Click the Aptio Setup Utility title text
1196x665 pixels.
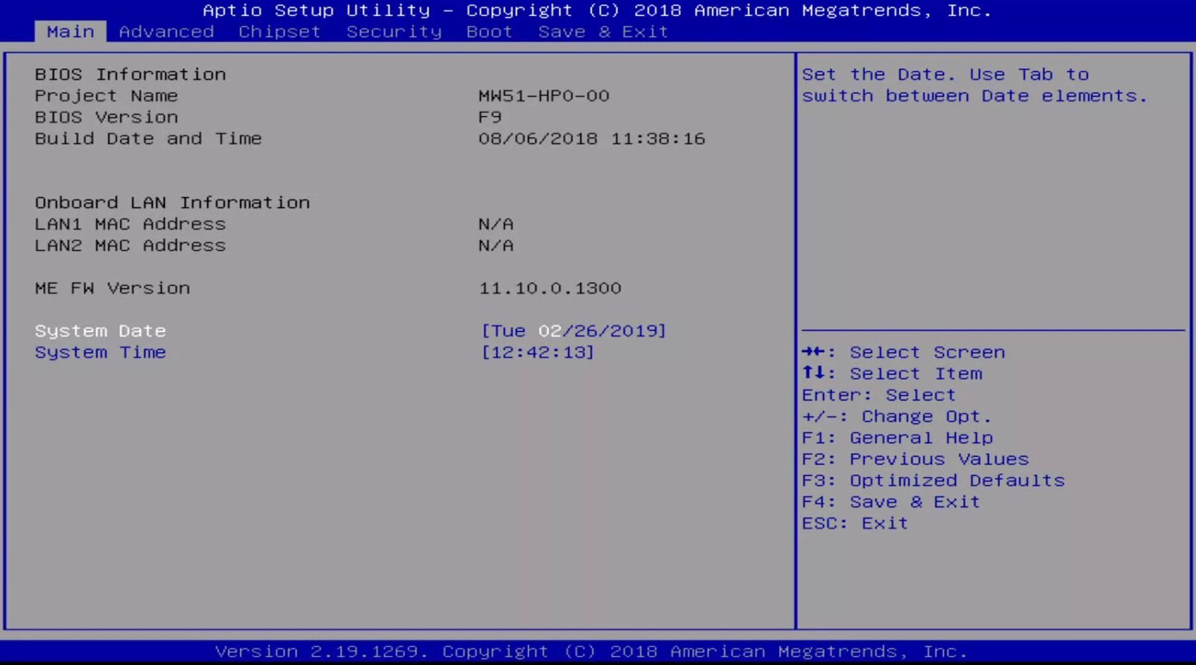click(x=598, y=11)
